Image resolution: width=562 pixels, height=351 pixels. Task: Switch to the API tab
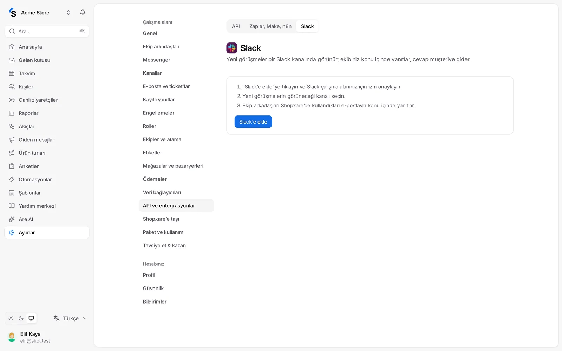(236, 26)
